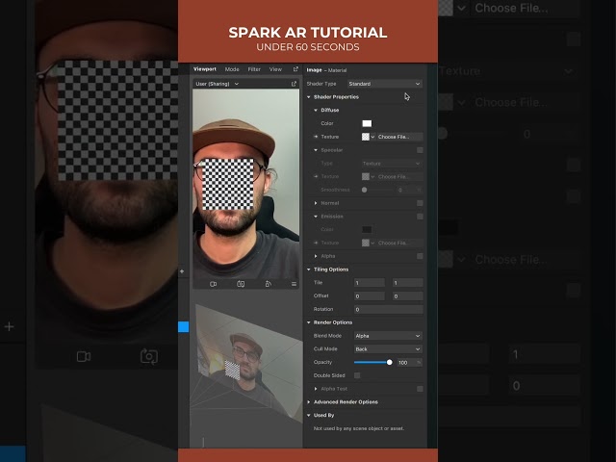This screenshot has width=616, height=462.
Task: Collapse the Used By section
Action: [309, 415]
